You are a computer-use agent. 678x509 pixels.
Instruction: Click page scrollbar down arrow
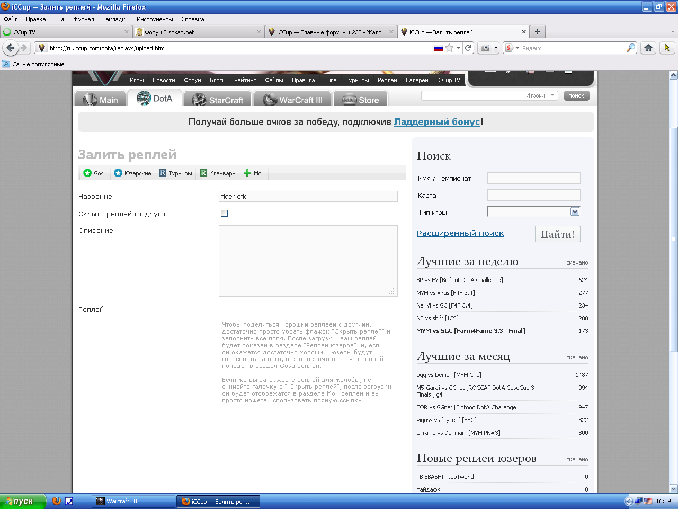(x=673, y=489)
